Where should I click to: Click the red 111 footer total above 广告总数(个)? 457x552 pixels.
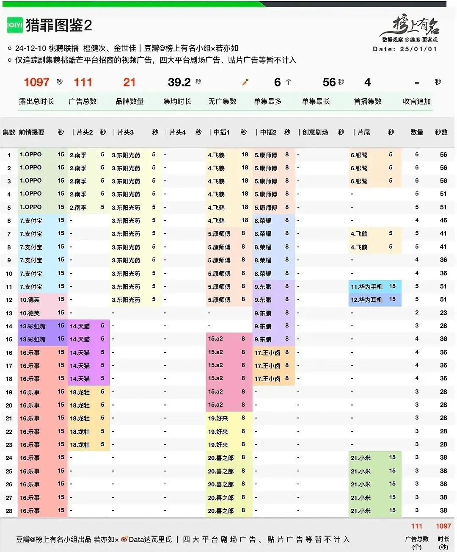(x=416, y=526)
